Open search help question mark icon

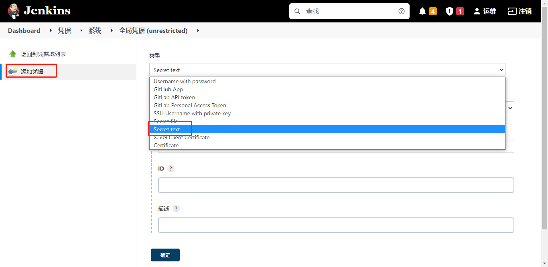point(402,11)
